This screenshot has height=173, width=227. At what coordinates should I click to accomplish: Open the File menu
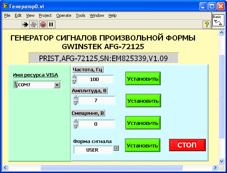(7, 15)
